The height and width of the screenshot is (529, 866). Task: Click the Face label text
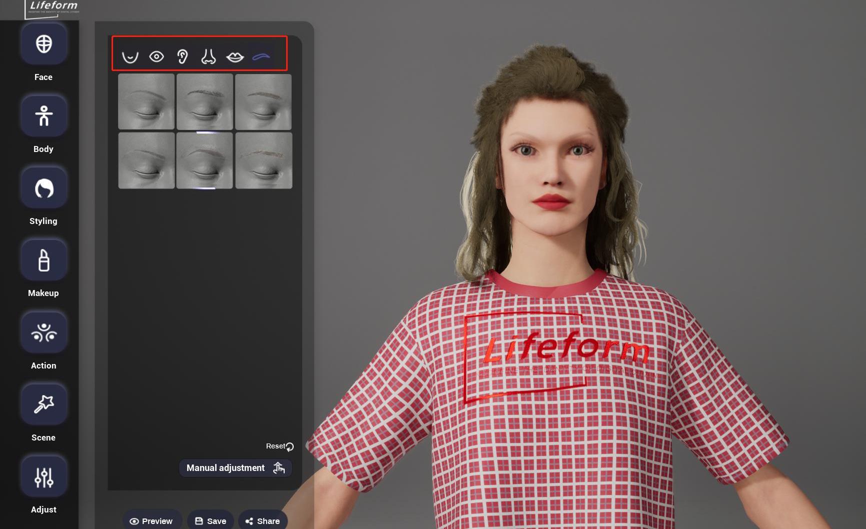(x=44, y=77)
